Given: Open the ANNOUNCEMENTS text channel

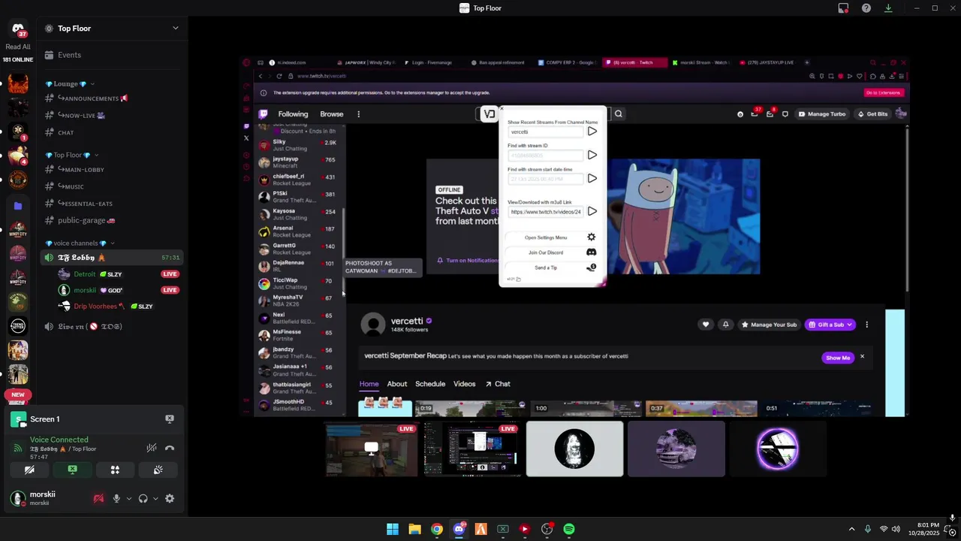Looking at the screenshot, I should (113, 98).
